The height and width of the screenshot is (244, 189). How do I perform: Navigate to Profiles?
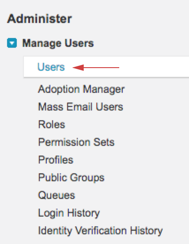click(x=56, y=160)
